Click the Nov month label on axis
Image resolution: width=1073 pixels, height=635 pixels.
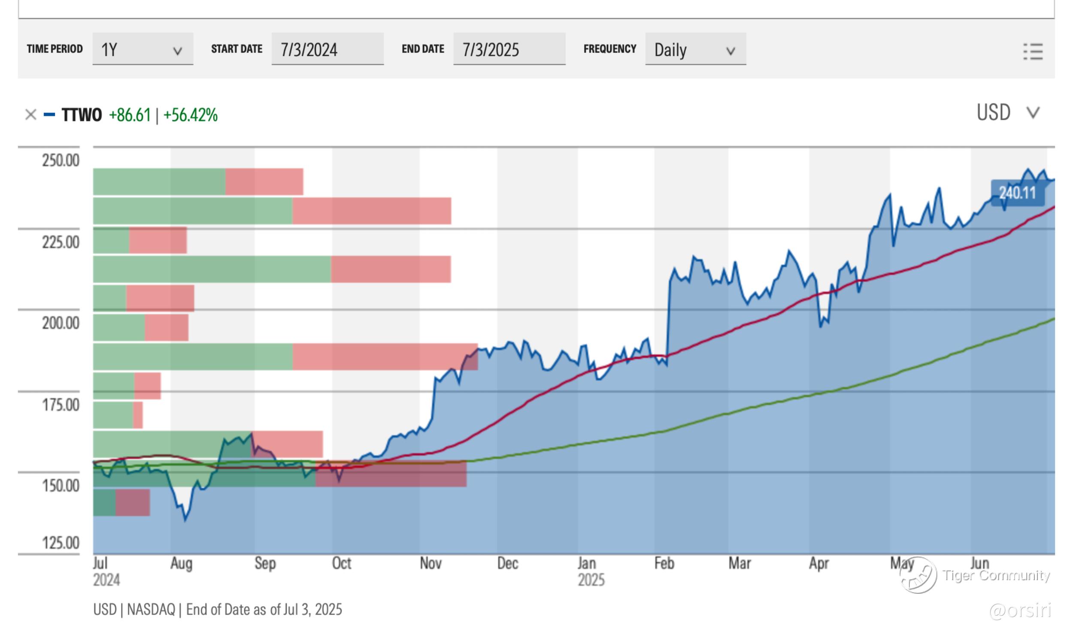(430, 563)
